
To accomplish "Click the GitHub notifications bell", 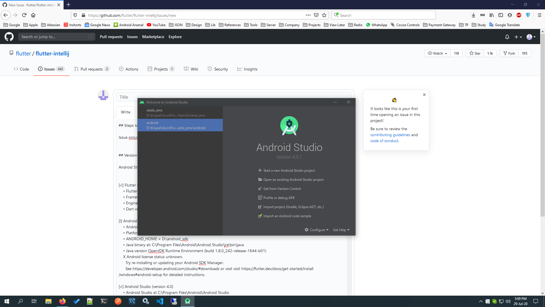I will 507,37.
